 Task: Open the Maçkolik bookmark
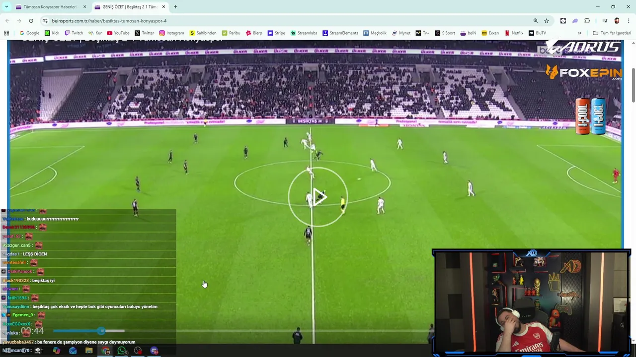pos(375,33)
